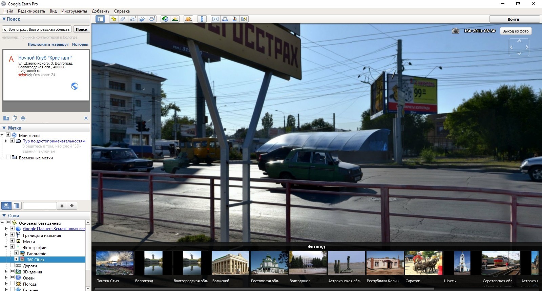The image size is (542, 291).
Task: Toggle Основная база данных checkbox
Action: [x=8, y=223]
